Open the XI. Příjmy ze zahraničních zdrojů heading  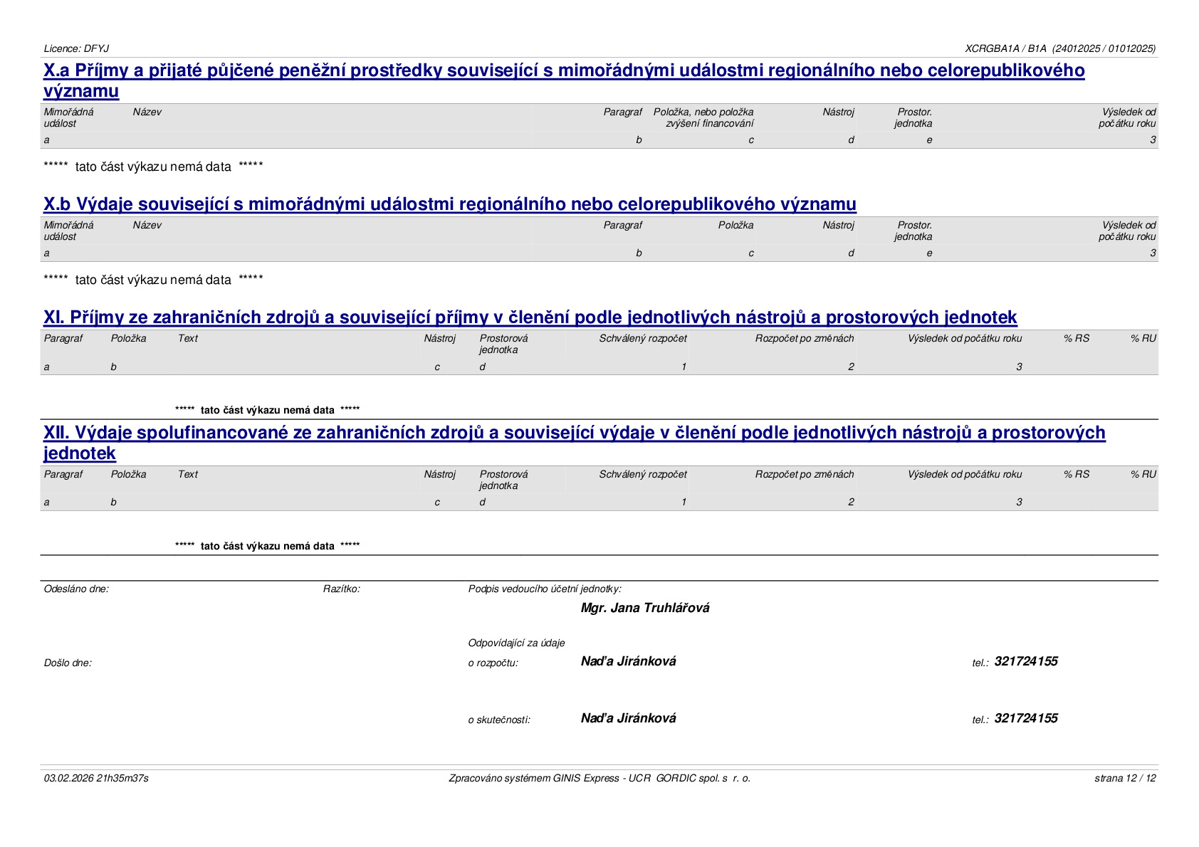point(530,317)
